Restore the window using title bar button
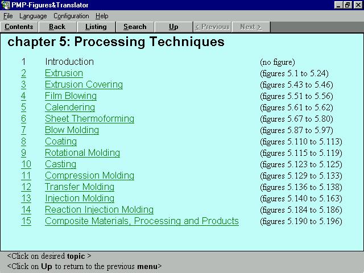Image resolution: width=364 pixels, height=273 pixels. 348,5
